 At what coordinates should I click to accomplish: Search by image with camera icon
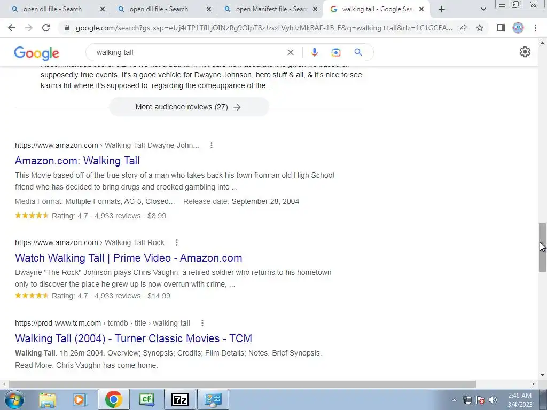coord(335,52)
